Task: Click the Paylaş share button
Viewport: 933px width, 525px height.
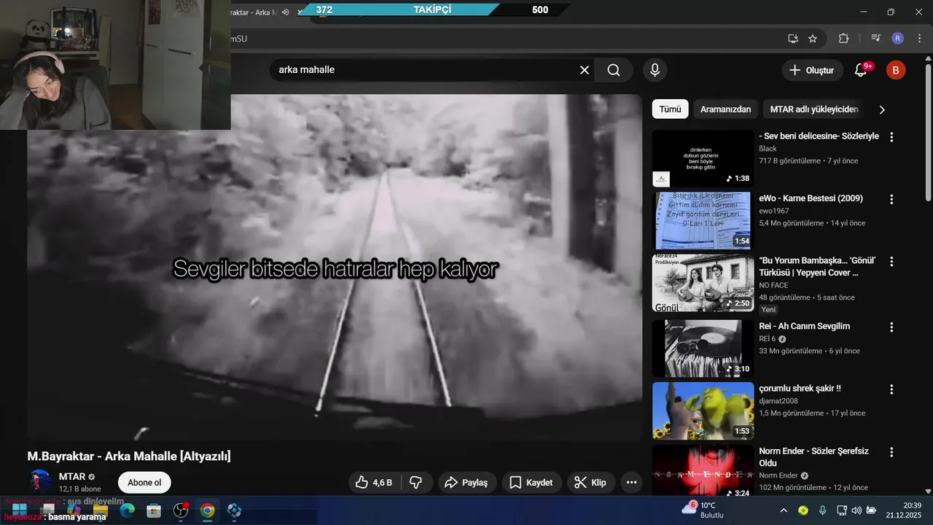Action: tap(467, 483)
